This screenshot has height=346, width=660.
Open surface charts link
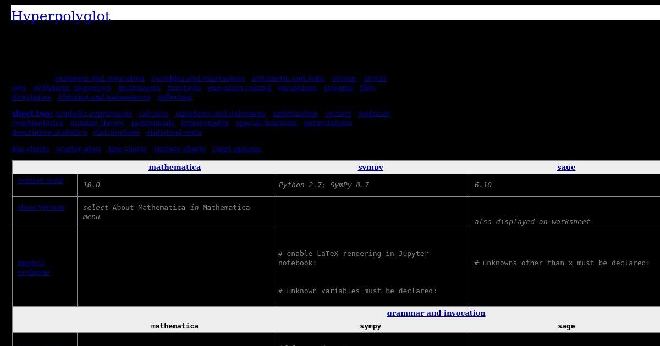(x=180, y=149)
